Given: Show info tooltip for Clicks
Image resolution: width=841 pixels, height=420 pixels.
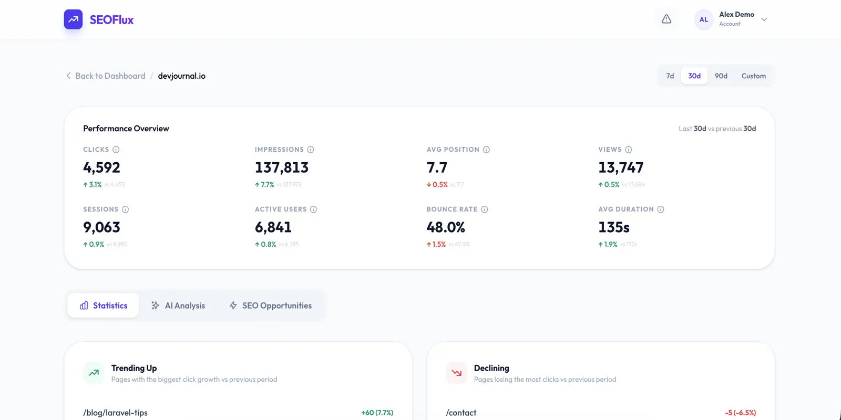Looking at the screenshot, I should tap(116, 150).
